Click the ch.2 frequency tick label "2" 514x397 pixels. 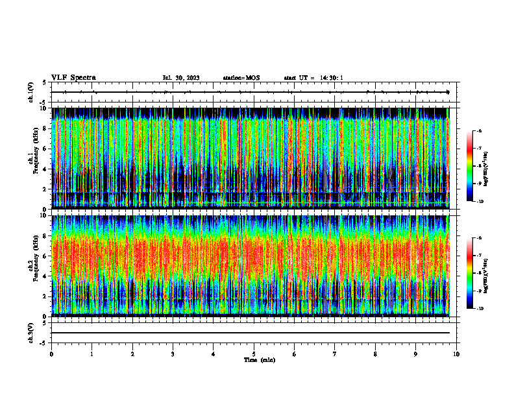[45, 296]
